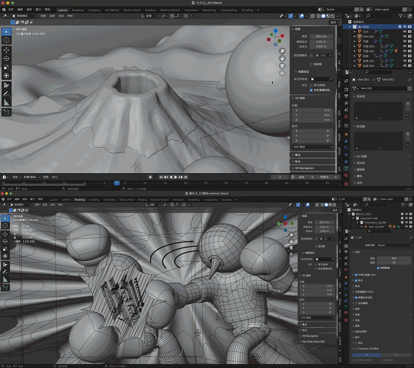The width and height of the screenshot is (414, 368).
Task: Click the add vertex group plus button
Action: [408, 104]
